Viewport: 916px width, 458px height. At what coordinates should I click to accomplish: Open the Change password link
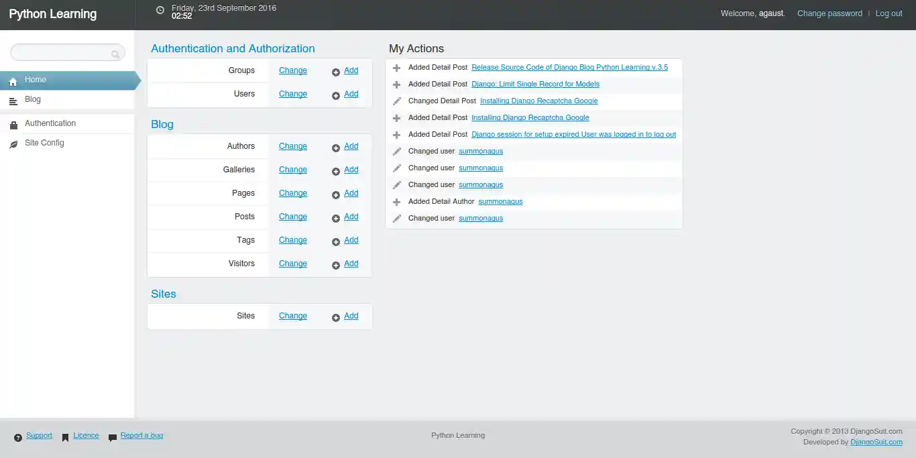(829, 13)
